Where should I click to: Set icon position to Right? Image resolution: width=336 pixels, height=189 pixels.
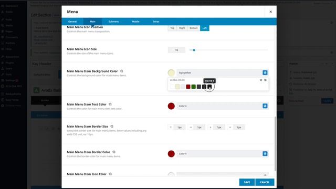pos(182,28)
